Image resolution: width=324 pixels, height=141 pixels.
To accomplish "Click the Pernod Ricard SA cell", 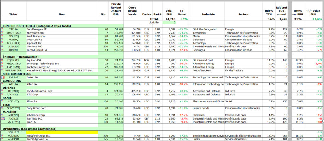I will coord(62,50).
